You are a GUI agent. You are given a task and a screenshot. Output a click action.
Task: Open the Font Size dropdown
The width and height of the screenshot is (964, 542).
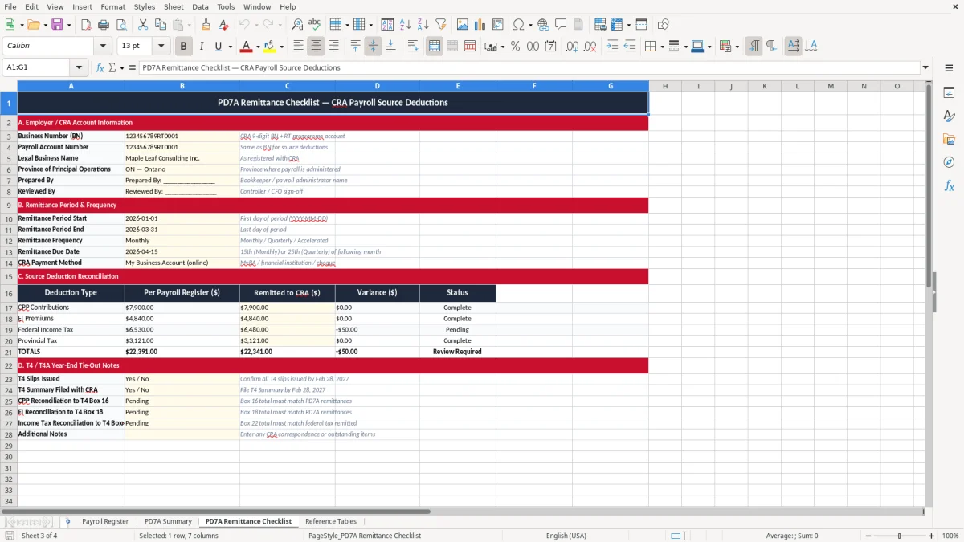click(161, 47)
